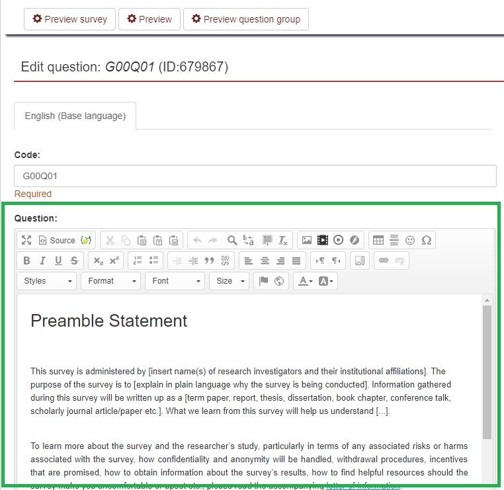Insert a smiley emoticon

pyautogui.click(x=410, y=240)
